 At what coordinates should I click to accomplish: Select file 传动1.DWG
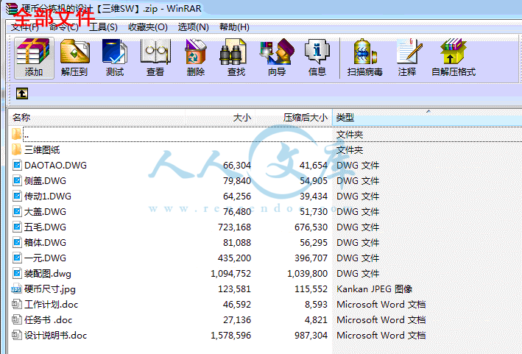click(x=48, y=197)
